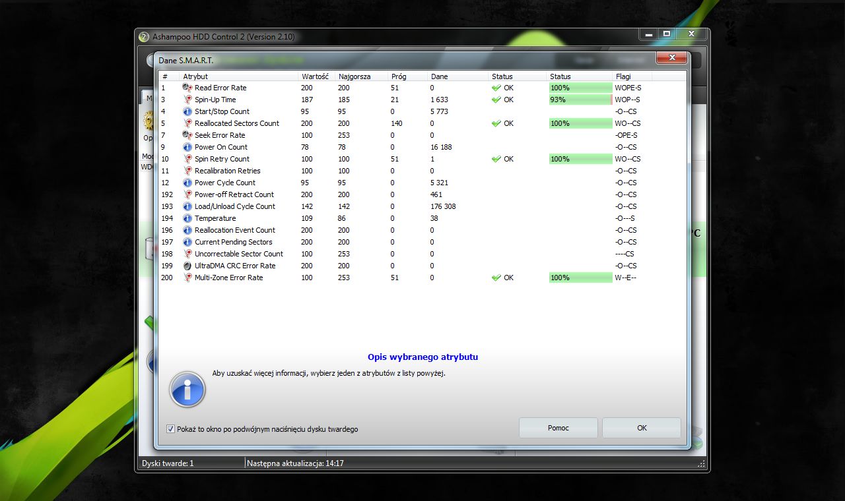The width and height of the screenshot is (845, 501).
Task: Click the Uncorrectable Sector Count icon
Action: click(x=187, y=254)
